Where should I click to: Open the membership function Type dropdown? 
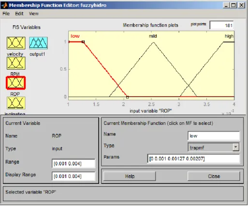click(x=214, y=147)
